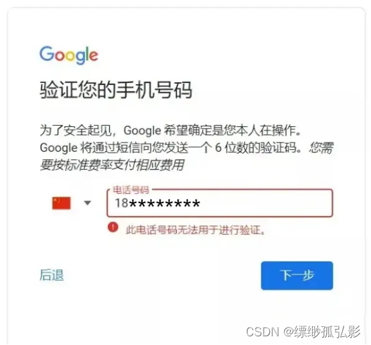The image size is (371, 345).
Task: Click the Google logo
Action: point(68,55)
